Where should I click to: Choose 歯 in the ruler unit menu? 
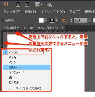point(27,77)
